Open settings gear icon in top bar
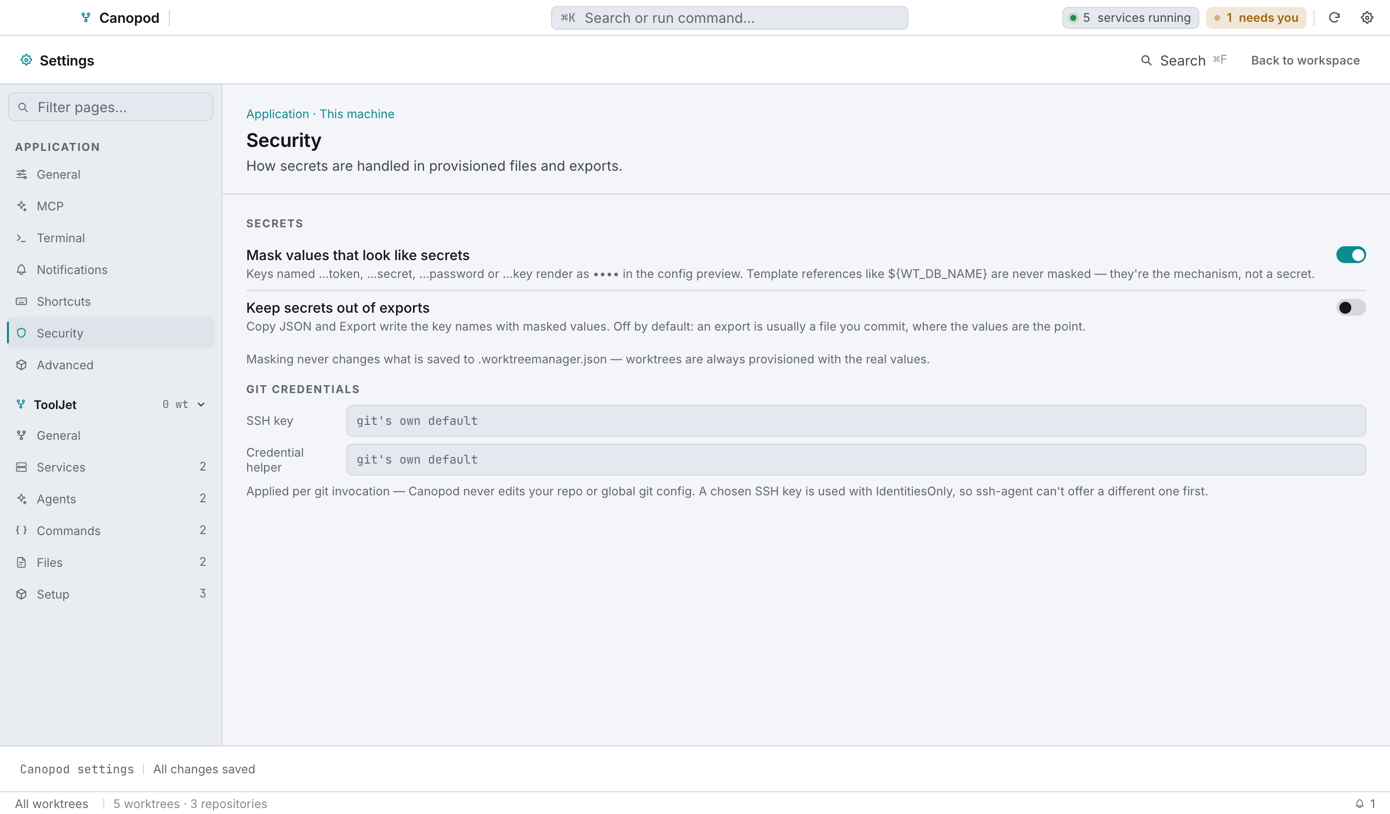This screenshot has width=1390, height=814. click(1366, 18)
